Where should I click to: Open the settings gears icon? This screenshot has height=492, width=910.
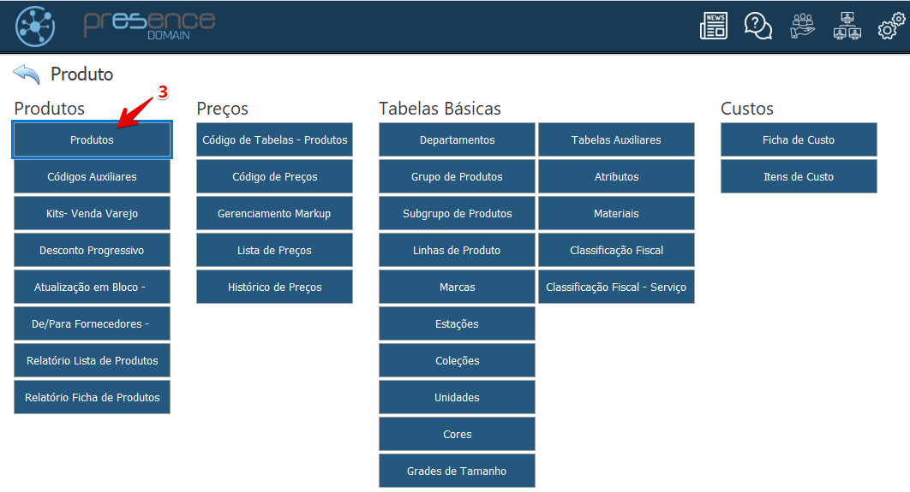(891, 26)
